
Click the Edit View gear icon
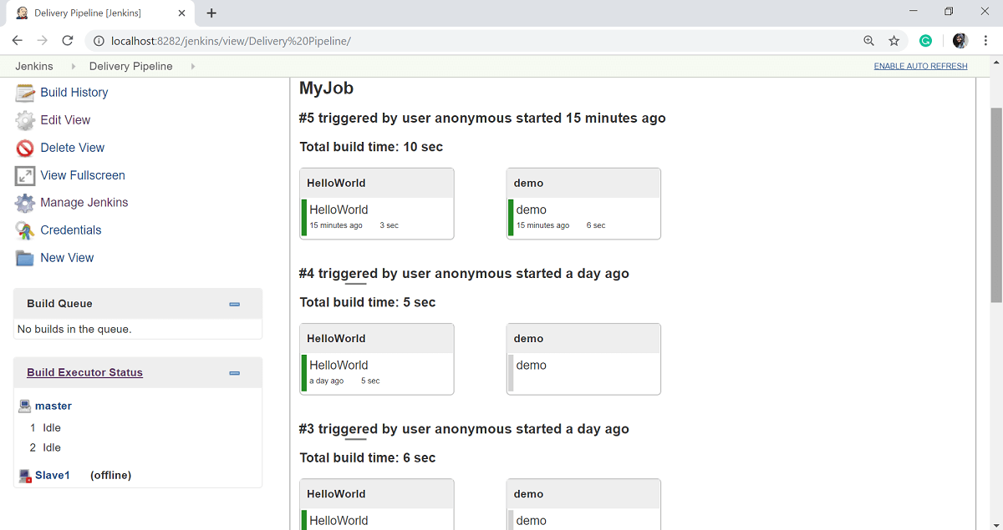(x=25, y=120)
